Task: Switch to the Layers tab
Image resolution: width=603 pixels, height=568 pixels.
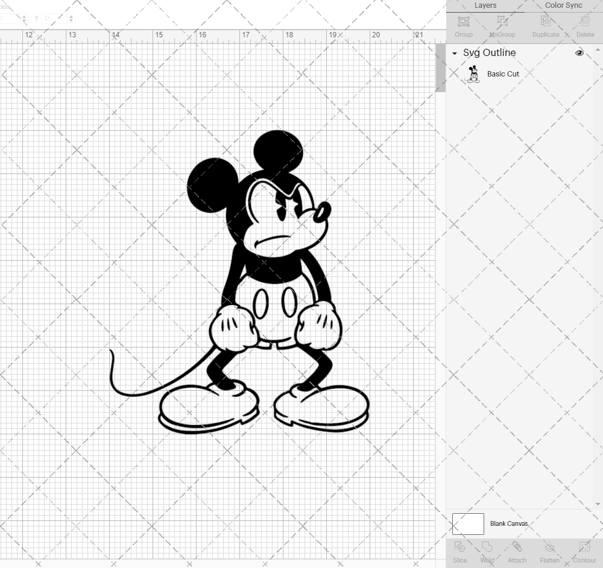Action: click(485, 5)
